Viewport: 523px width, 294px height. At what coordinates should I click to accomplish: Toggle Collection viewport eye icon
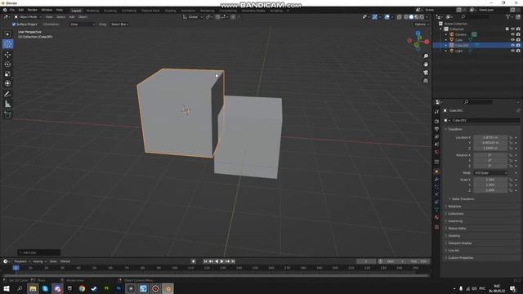coord(512,29)
